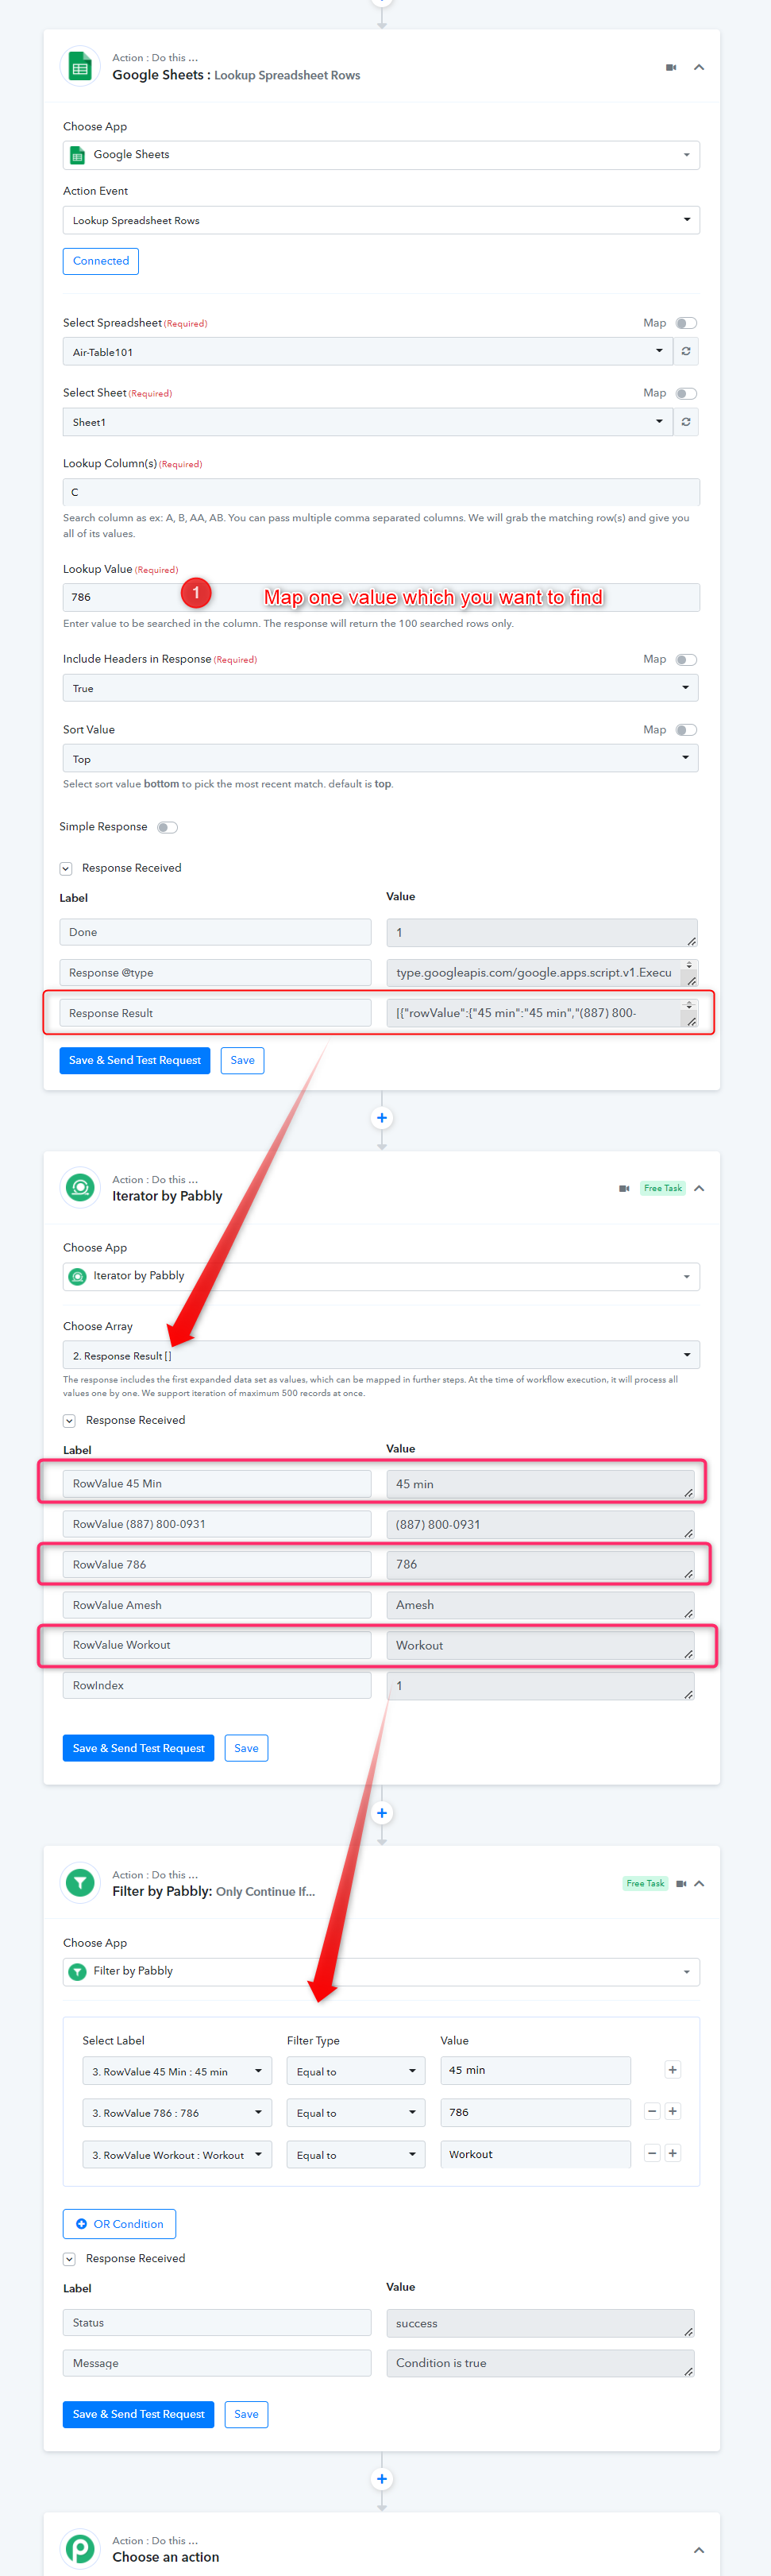This screenshot has width=771, height=2576.
Task: Click the Lookup Value input field
Action: pos(380,597)
